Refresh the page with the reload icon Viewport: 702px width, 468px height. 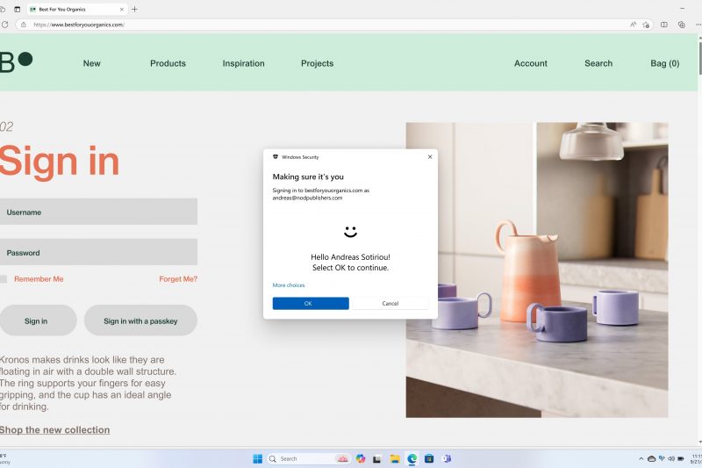click(5, 25)
